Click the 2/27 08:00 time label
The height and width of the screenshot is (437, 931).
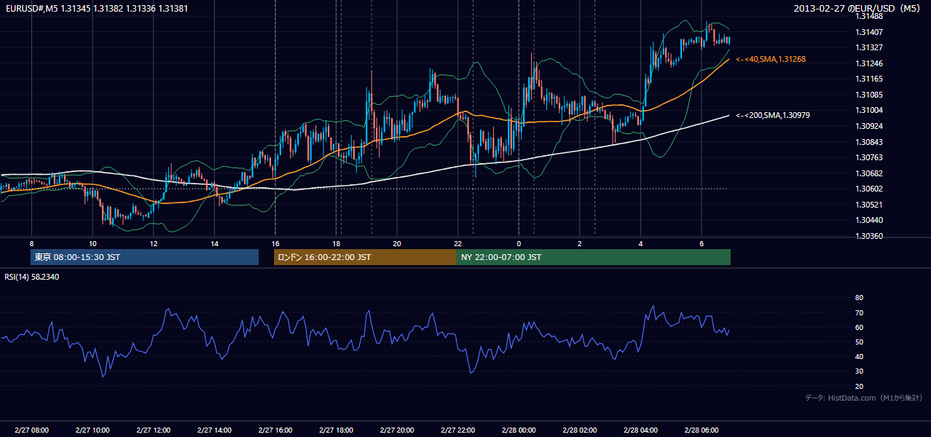click(31, 430)
